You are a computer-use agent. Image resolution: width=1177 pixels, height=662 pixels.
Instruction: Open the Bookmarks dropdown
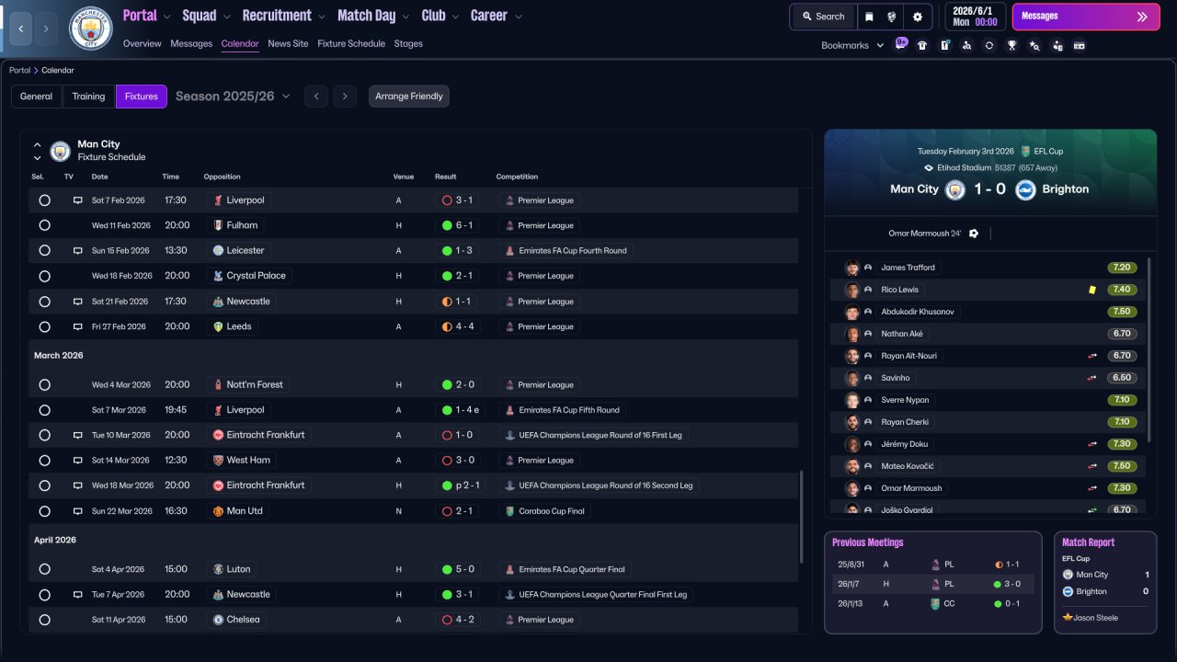click(x=852, y=45)
